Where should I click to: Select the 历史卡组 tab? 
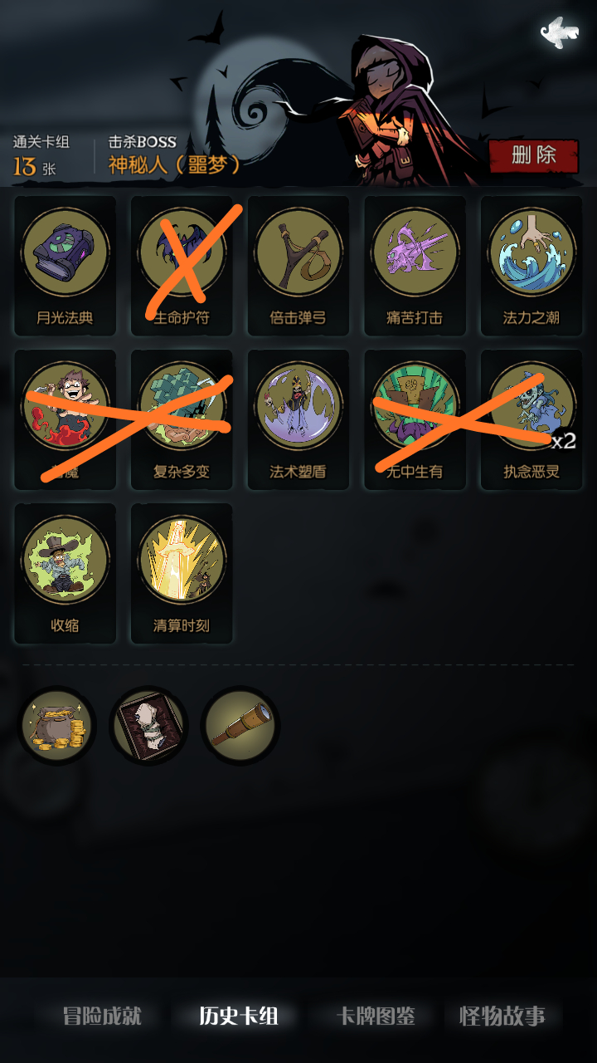[239, 1016]
